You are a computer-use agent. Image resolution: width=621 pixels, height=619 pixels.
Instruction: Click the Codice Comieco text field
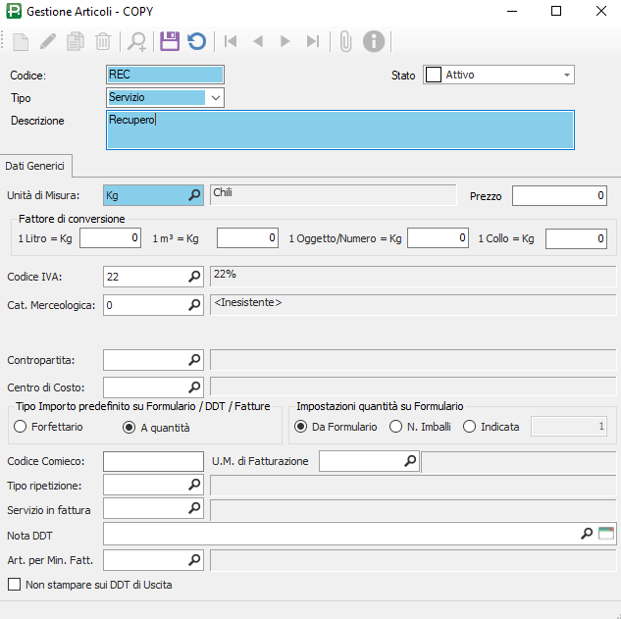point(152,461)
